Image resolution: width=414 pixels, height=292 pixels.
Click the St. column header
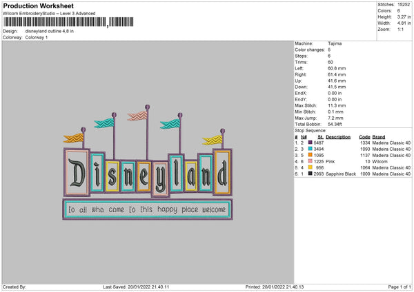(x=320, y=136)
